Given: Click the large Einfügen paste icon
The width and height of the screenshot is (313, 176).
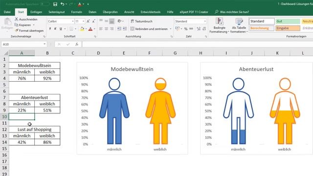Looking at the screenshot, I should pos(7,22).
